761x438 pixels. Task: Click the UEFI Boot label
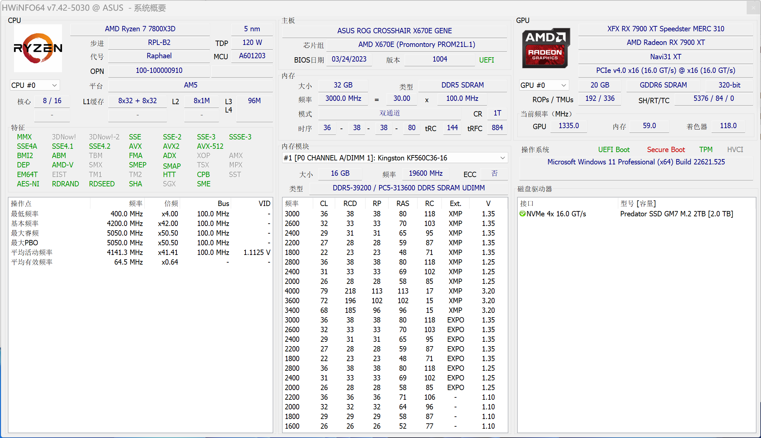[614, 150]
